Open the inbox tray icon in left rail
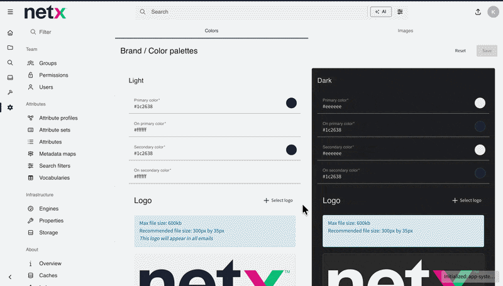Screen dimensions: 503x286 pyautogui.click(x=10, y=77)
